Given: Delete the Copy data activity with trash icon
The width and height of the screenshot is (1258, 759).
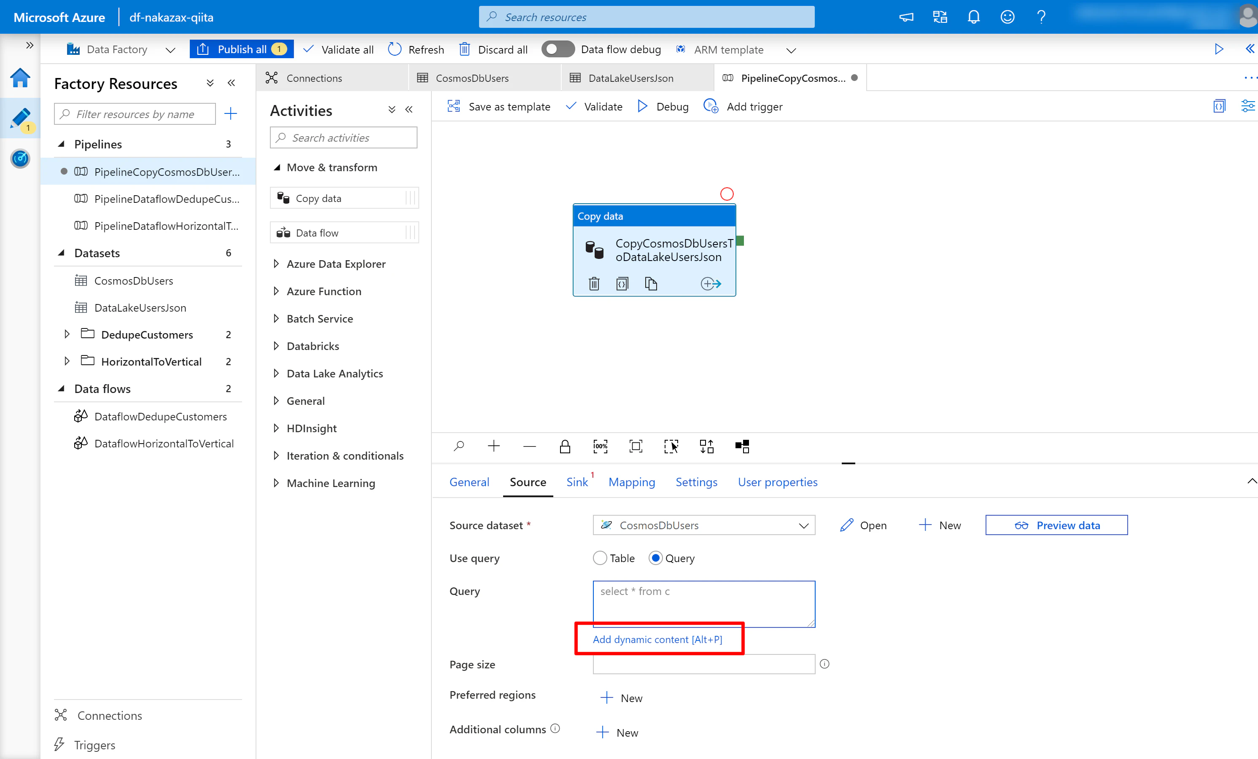Looking at the screenshot, I should click(594, 284).
